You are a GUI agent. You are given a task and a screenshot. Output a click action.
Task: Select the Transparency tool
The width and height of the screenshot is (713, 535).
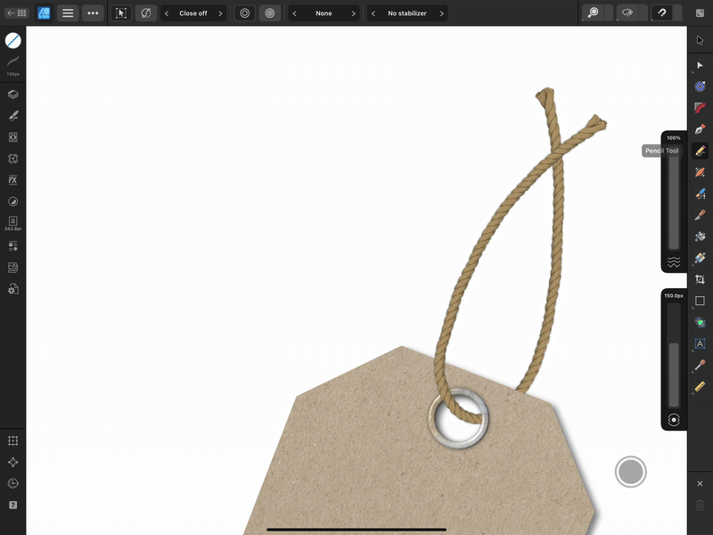pos(700,258)
